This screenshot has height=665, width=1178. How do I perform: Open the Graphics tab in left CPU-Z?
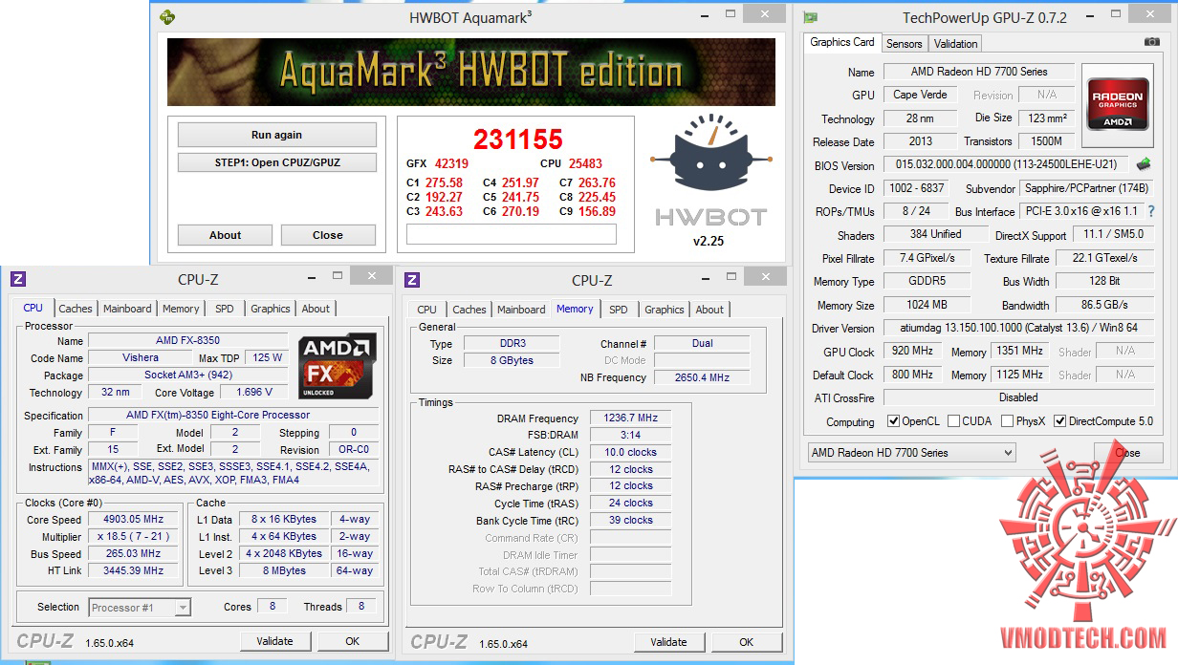tap(271, 309)
